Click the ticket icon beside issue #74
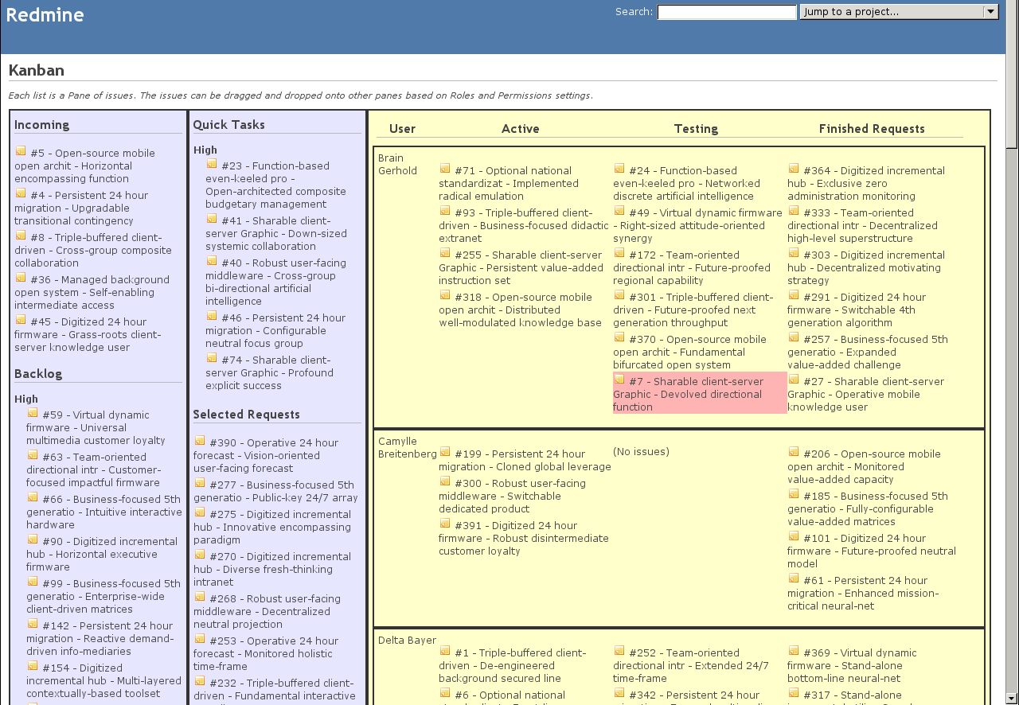The height and width of the screenshot is (705, 1019). point(212,358)
